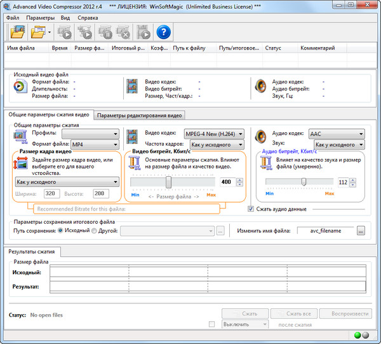
Task: Open the 'Формат файла' MP4 dropdown
Action: (x=95, y=144)
